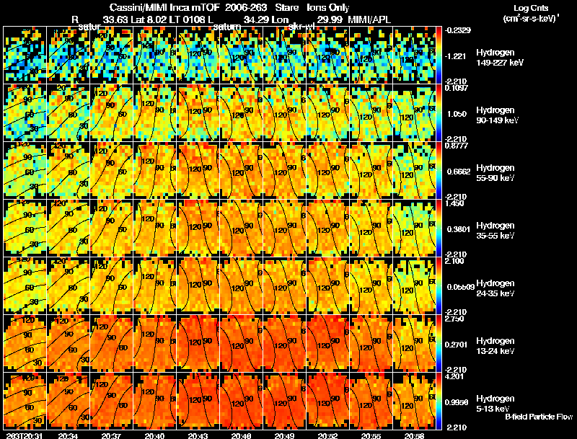Click the Hydrogen 24-35 keV label
577x439 pixels.
(495, 288)
